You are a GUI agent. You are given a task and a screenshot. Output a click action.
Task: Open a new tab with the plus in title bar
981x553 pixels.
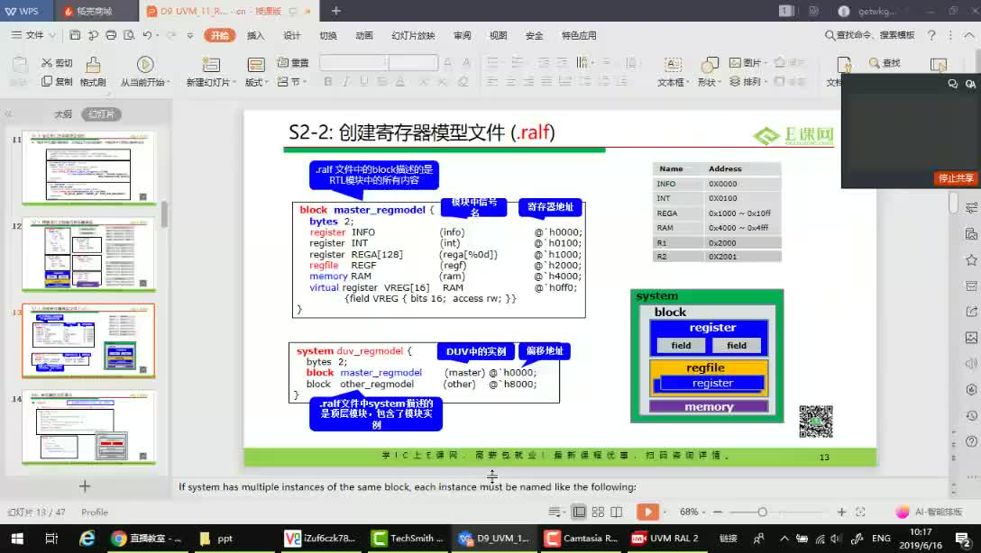pos(336,11)
